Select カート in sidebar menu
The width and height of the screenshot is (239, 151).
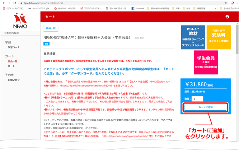click(11, 66)
